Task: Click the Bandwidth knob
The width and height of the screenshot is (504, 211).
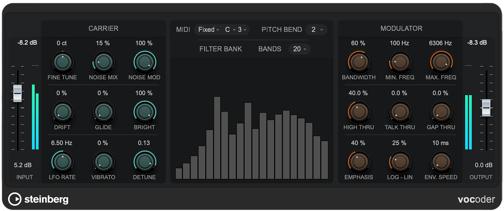Action: click(359, 62)
